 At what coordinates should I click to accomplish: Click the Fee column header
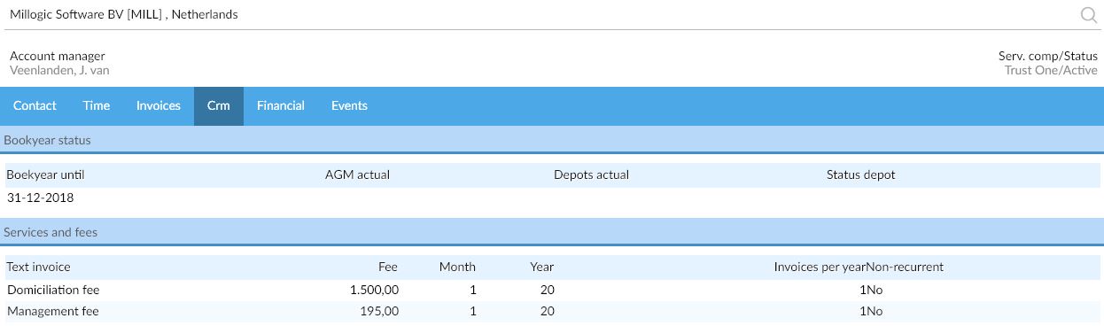coord(388,267)
